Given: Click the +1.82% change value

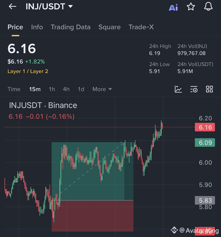Looking at the screenshot, I should (x=35, y=62).
